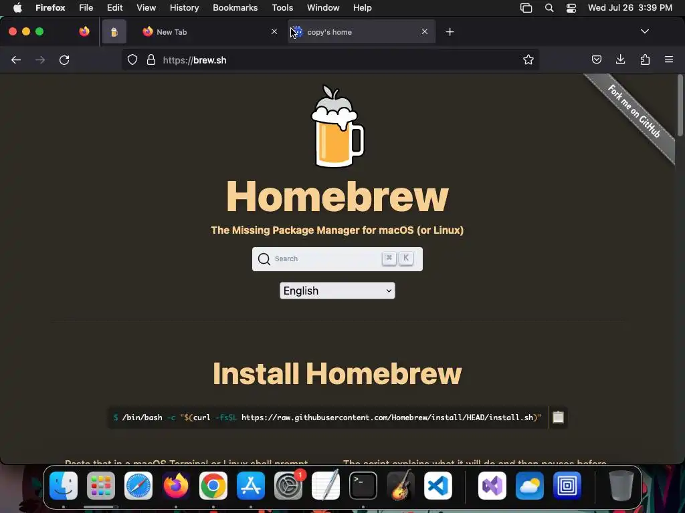Open the Trash in the Dock
The height and width of the screenshot is (513, 685).
click(621, 486)
